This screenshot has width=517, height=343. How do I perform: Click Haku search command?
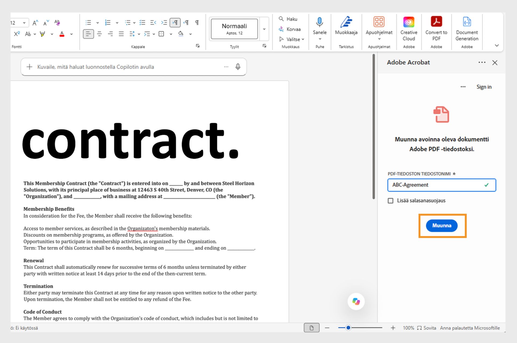(288, 19)
